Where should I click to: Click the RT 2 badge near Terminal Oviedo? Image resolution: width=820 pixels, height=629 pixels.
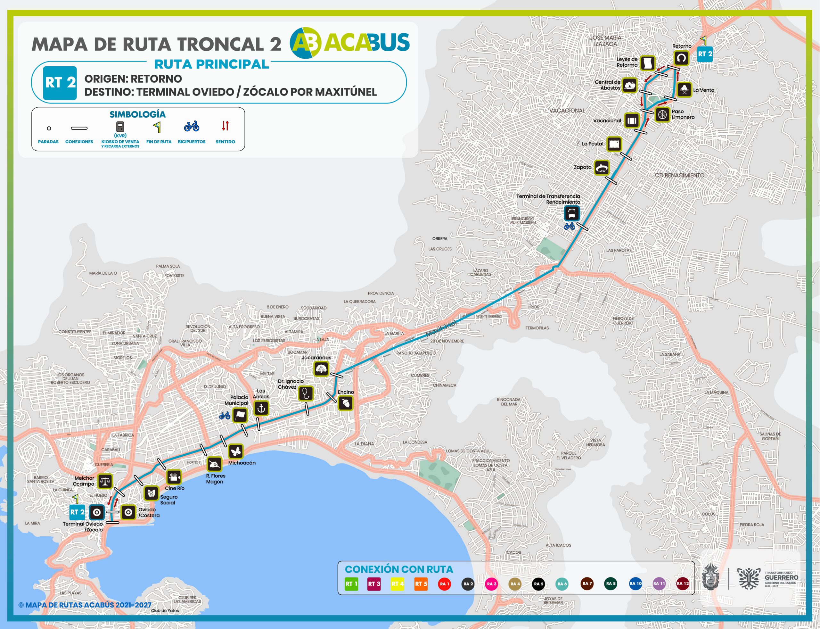78,512
